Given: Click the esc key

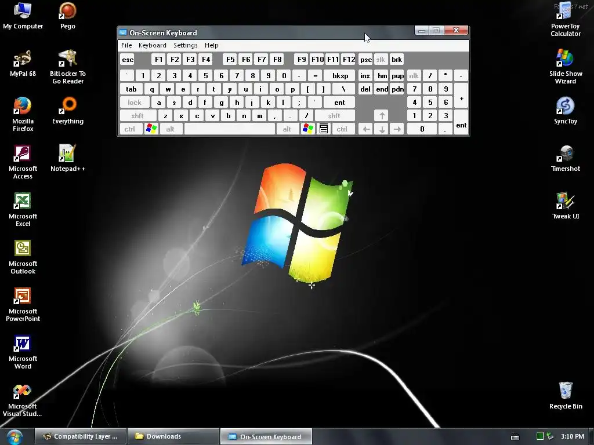Looking at the screenshot, I should 128,60.
